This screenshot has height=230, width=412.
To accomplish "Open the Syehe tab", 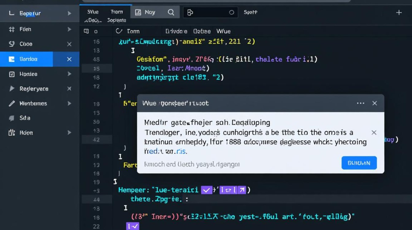I will click(x=250, y=12).
